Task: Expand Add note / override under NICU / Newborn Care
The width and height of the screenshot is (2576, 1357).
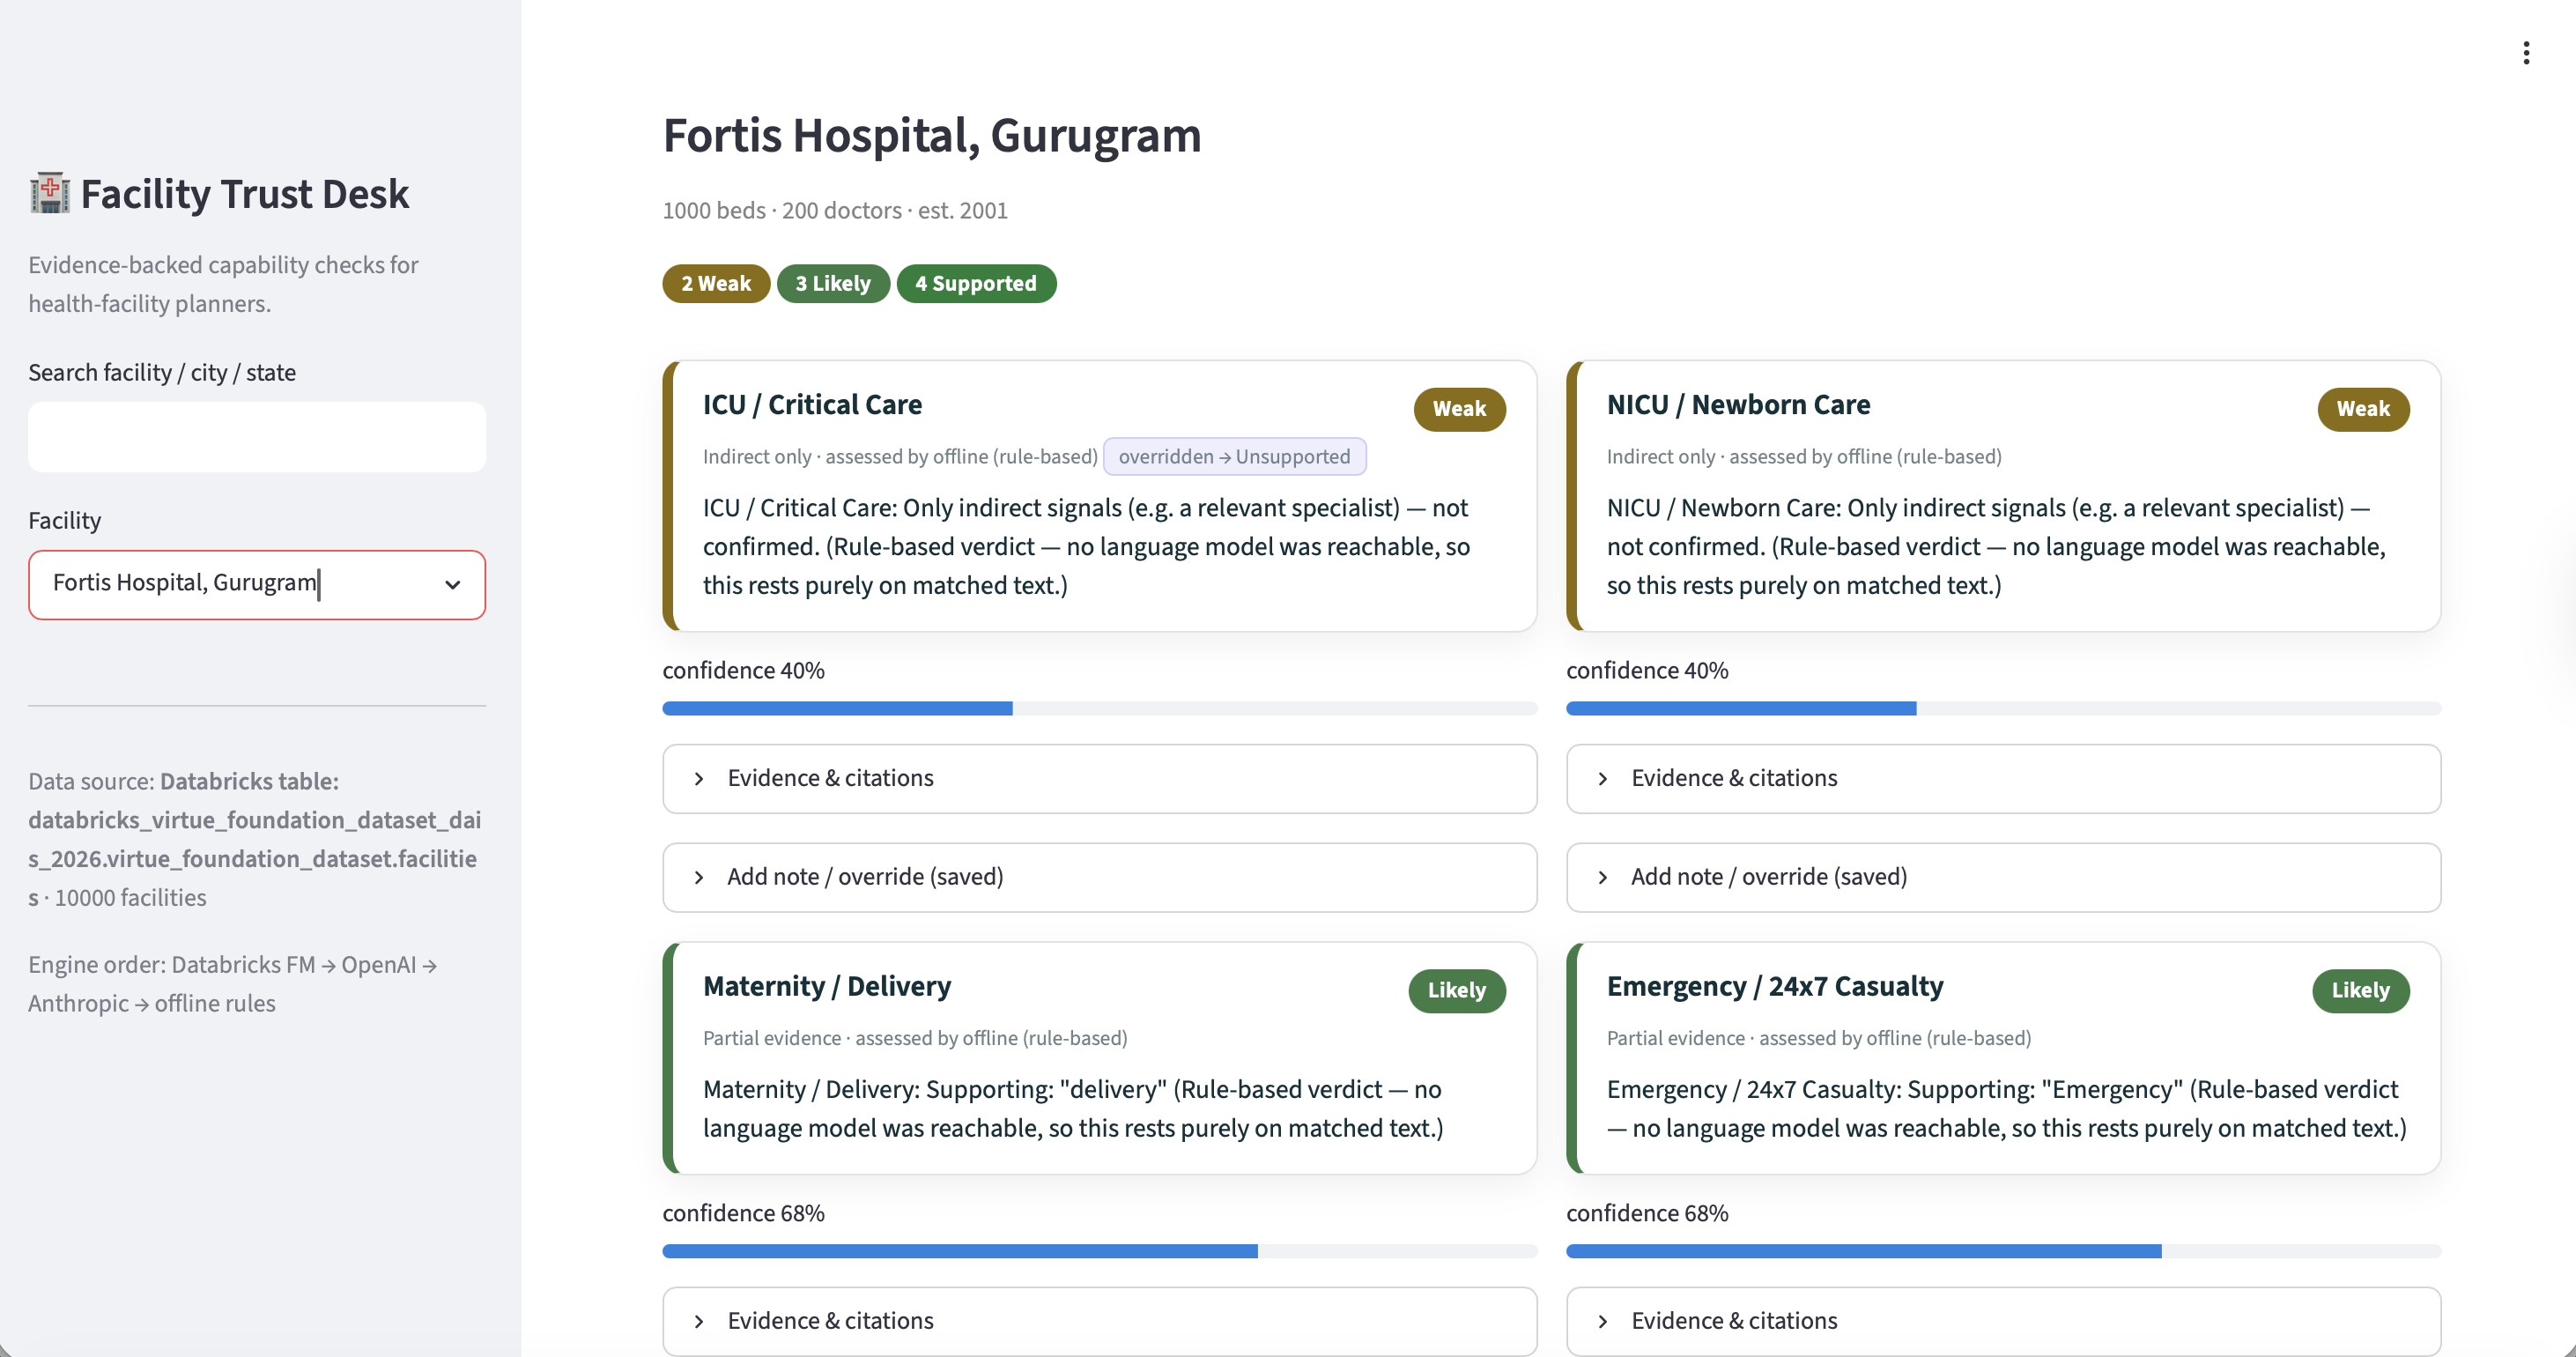Action: [x=2003, y=877]
